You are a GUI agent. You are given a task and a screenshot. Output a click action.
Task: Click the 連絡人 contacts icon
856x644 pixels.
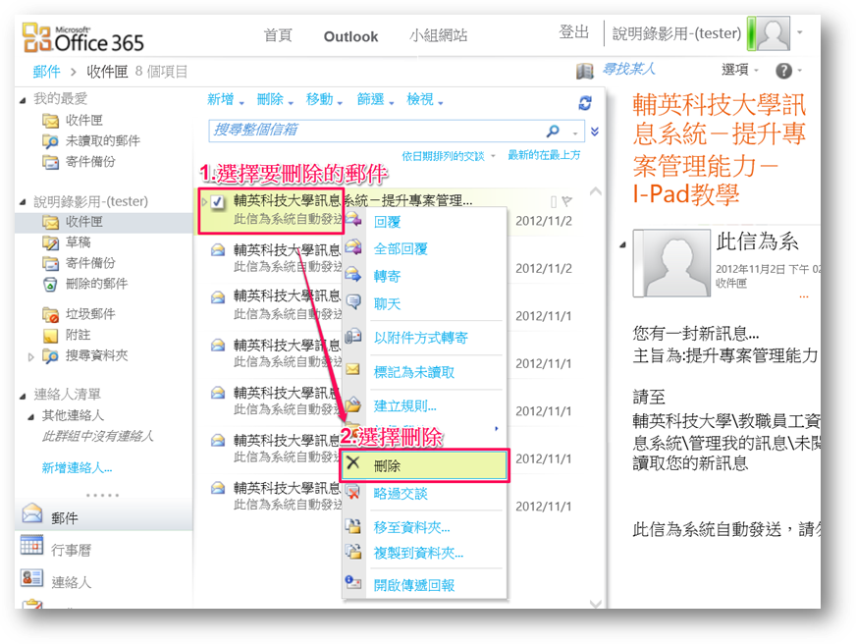click(31, 578)
